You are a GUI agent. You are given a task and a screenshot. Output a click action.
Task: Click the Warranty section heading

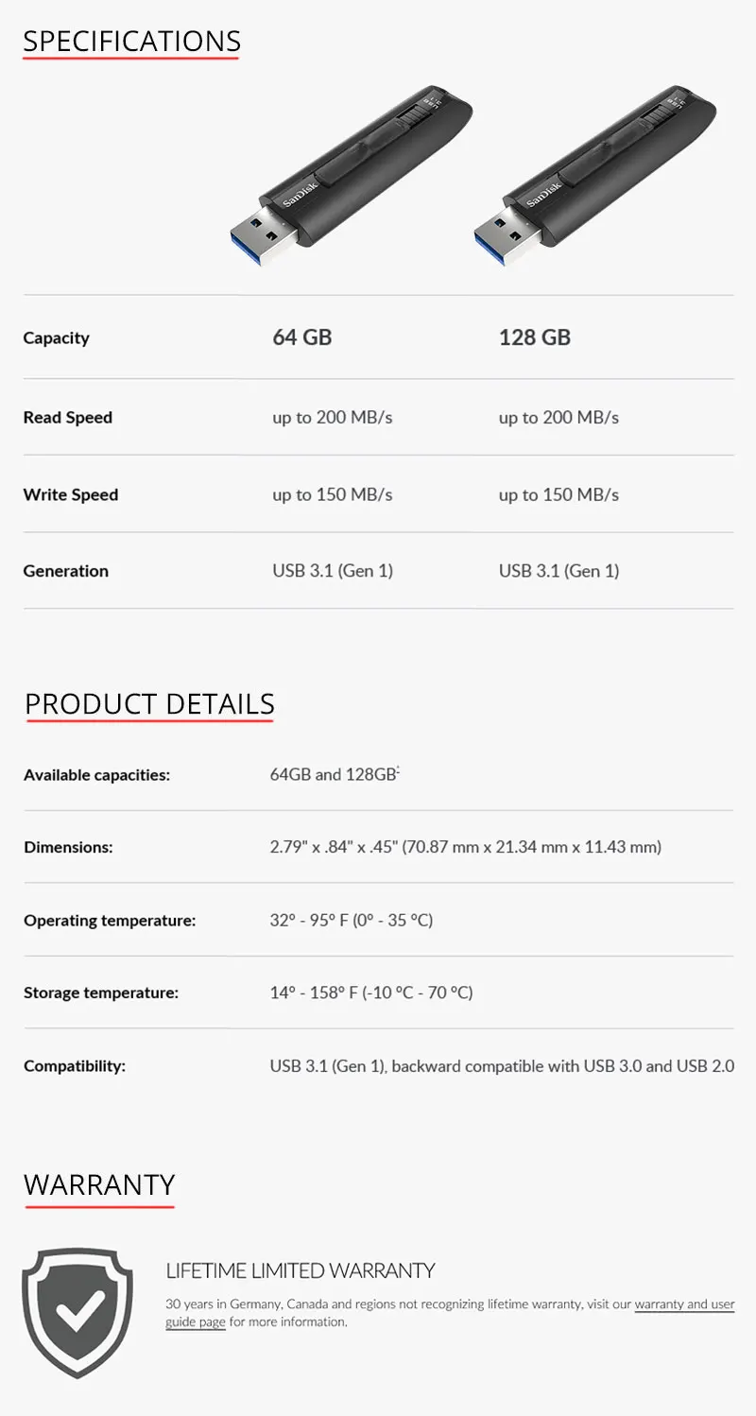pyautogui.click(x=99, y=1184)
